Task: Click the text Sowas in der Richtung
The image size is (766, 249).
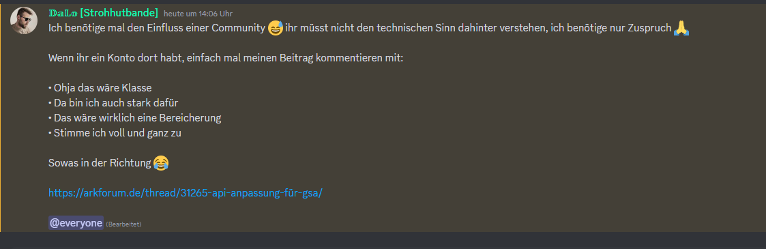Action: (x=100, y=164)
